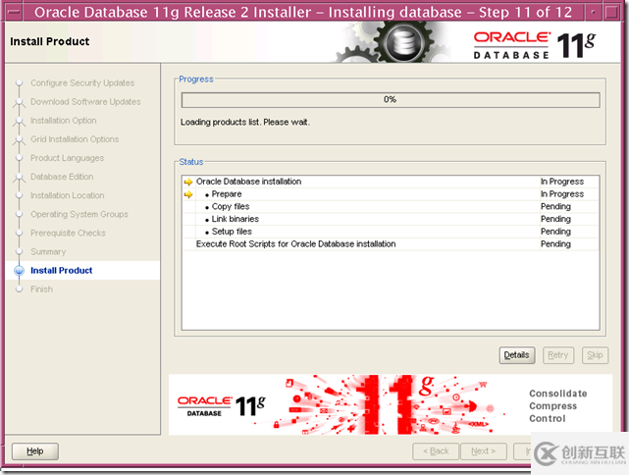Image resolution: width=629 pixels, height=475 pixels.
Task: Select the Oracle Database installation status row
Action: tap(391, 182)
